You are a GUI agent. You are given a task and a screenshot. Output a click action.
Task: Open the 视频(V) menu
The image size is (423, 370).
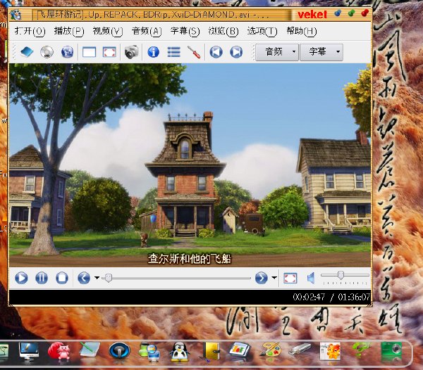point(108,31)
